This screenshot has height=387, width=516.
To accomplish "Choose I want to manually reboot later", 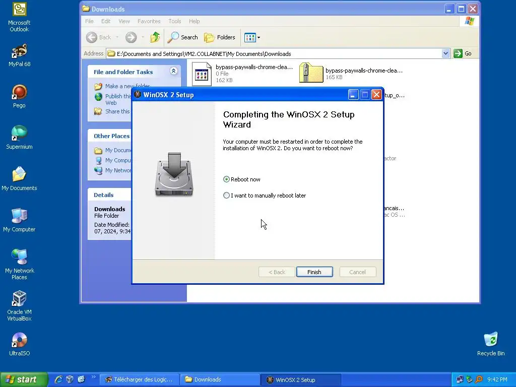I will click(226, 196).
